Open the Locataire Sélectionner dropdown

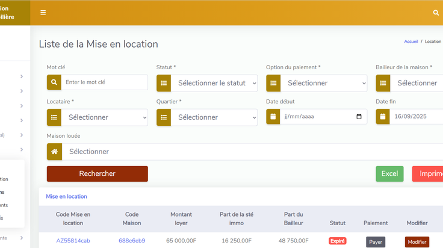tap(105, 117)
